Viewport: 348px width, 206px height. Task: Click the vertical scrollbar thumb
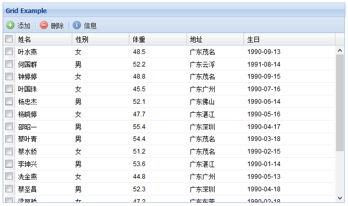[340, 103]
